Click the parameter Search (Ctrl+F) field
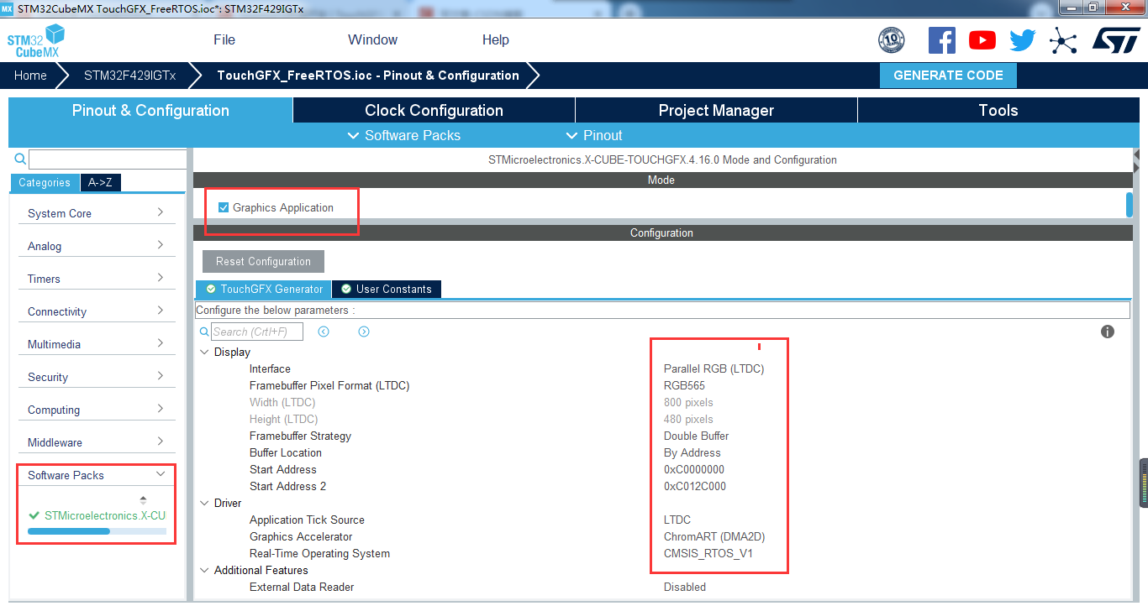The height and width of the screenshot is (606, 1148). click(257, 332)
